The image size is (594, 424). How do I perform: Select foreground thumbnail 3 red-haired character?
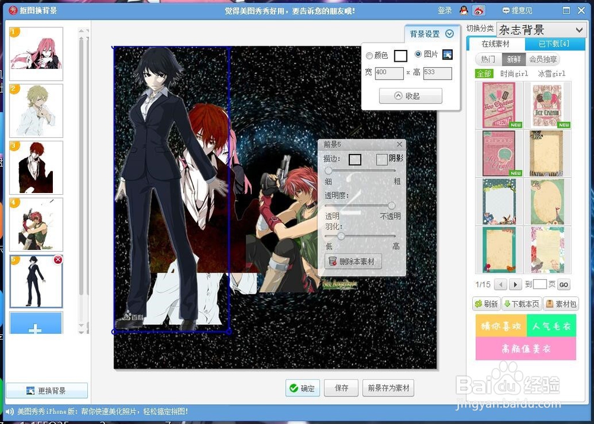[x=36, y=167]
